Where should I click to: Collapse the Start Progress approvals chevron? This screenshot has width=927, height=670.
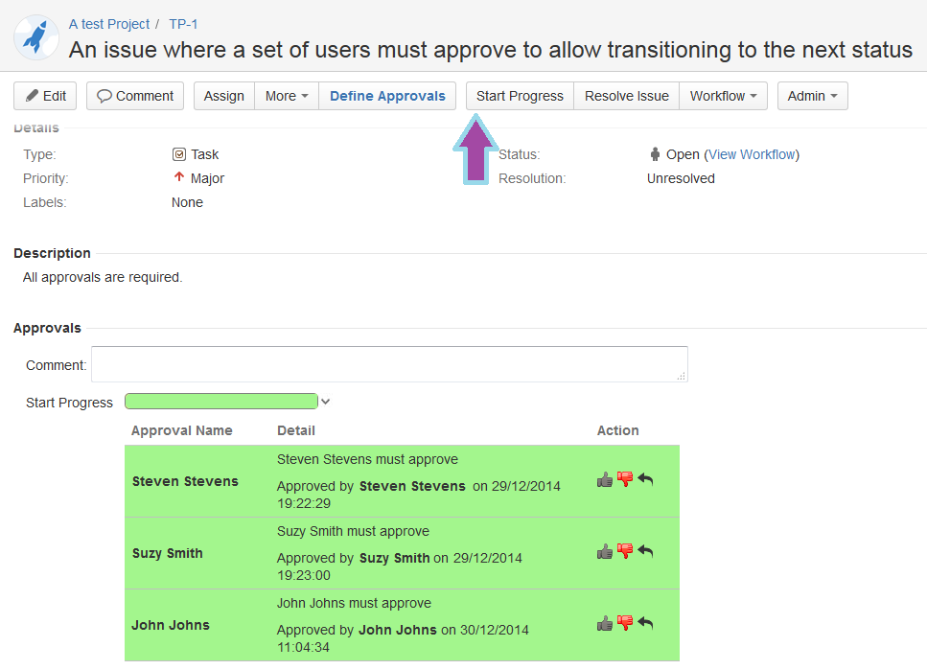click(326, 402)
